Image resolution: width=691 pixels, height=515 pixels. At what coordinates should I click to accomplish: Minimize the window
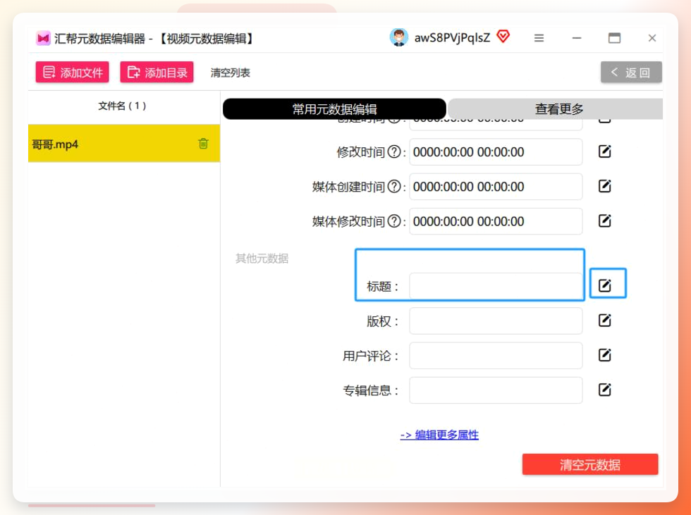577,38
